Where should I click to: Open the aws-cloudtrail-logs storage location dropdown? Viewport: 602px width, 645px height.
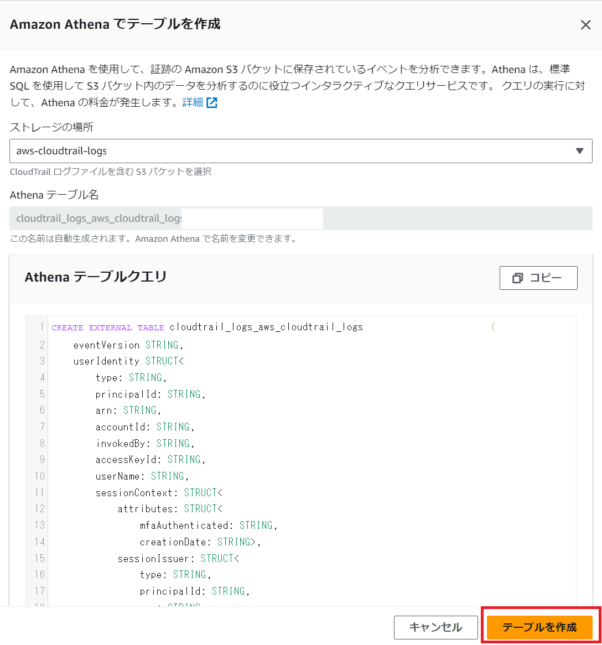point(301,151)
